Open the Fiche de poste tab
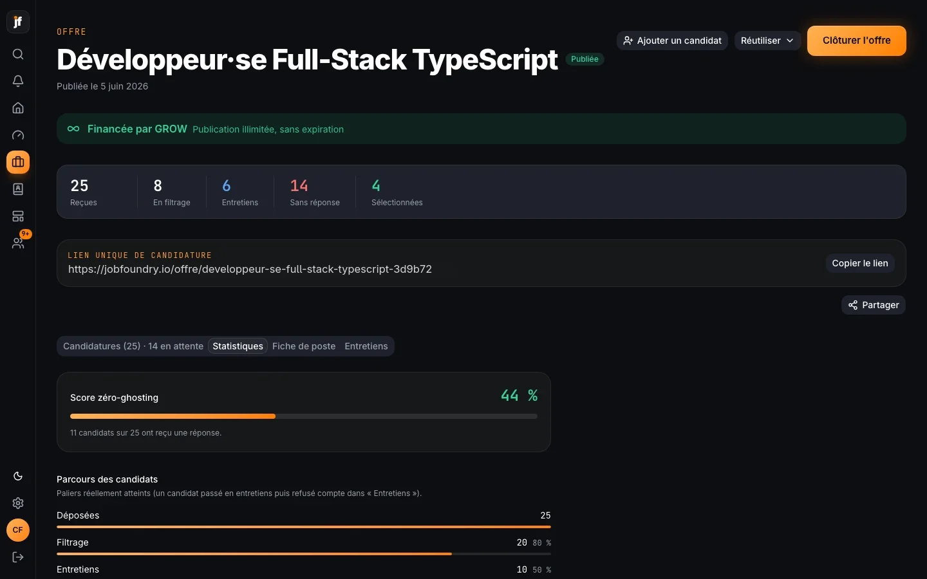 point(304,346)
